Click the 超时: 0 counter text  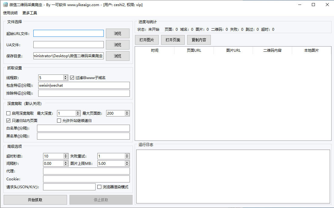[268, 29]
